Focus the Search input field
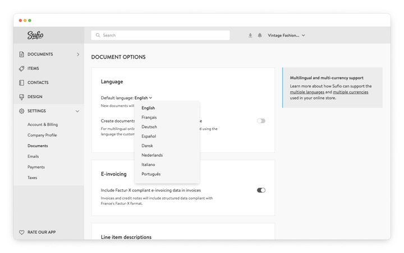The height and width of the screenshot is (253, 404). pos(160,35)
